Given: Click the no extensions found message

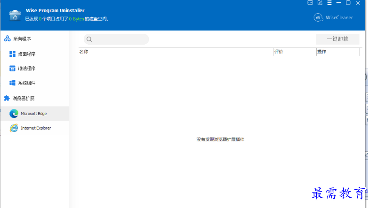Looking at the screenshot, I should click(x=220, y=139).
